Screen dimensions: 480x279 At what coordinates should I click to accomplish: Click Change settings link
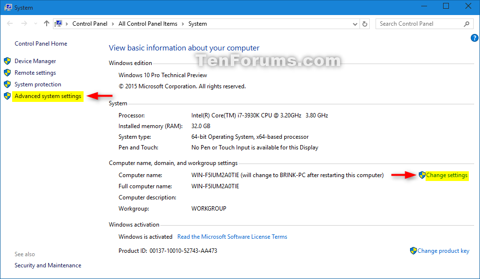coord(446,175)
